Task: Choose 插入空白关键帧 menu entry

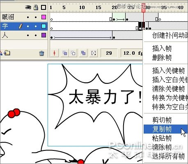Action: (x=165, y=80)
